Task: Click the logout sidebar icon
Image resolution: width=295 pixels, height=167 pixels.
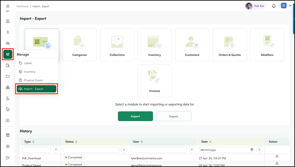Action: coord(8,158)
